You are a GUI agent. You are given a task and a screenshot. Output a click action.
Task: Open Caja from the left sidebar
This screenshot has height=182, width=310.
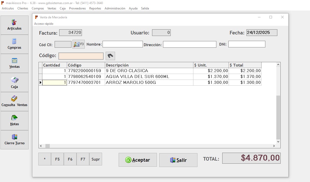[15, 82]
